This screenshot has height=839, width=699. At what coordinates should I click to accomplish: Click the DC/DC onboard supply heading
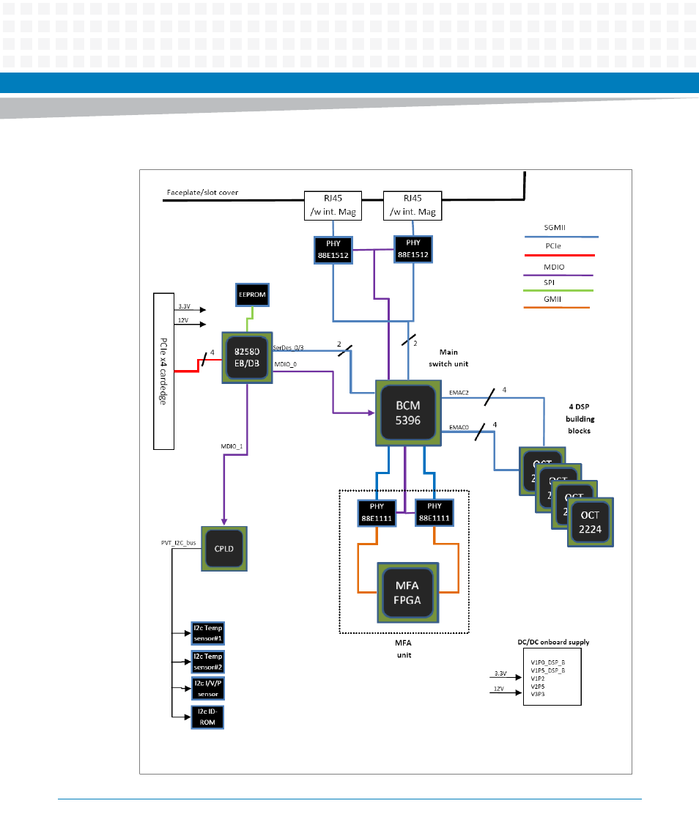(553, 642)
